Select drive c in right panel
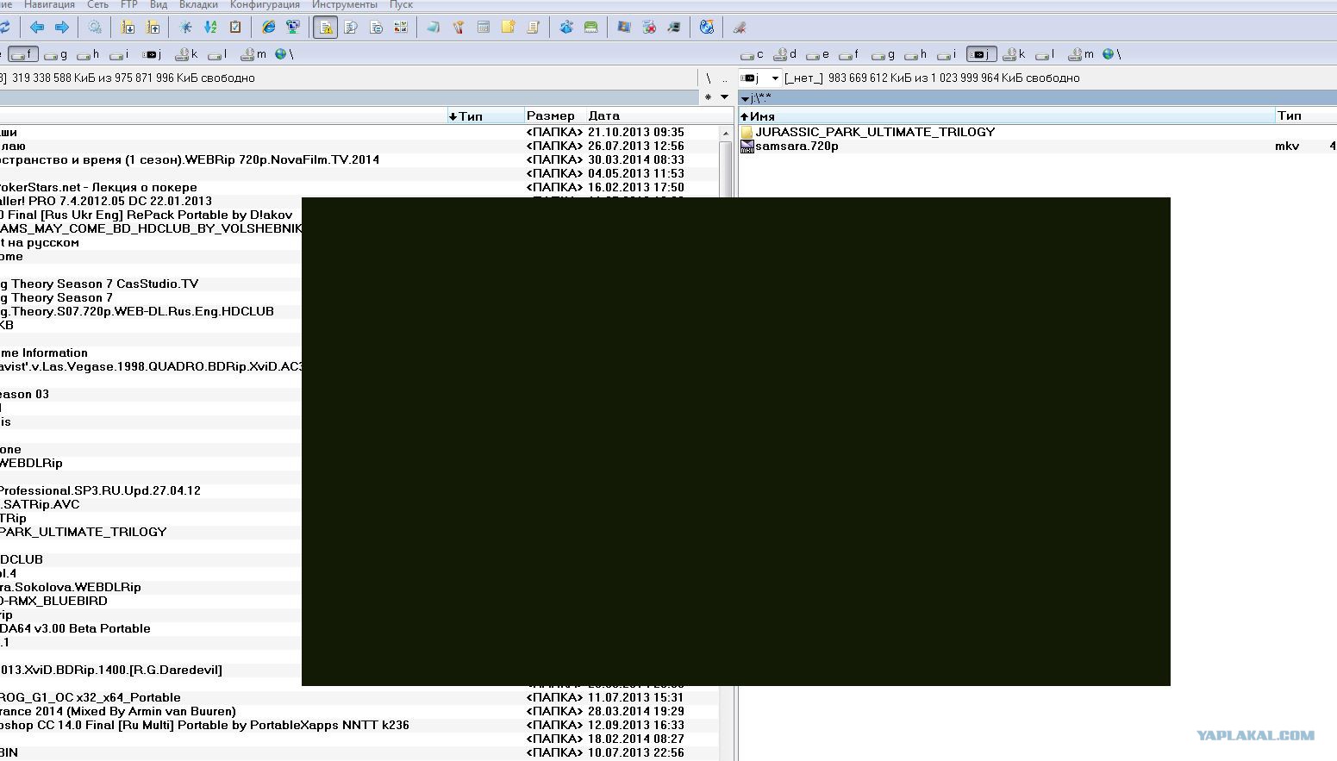Image resolution: width=1337 pixels, height=761 pixels. (x=752, y=54)
